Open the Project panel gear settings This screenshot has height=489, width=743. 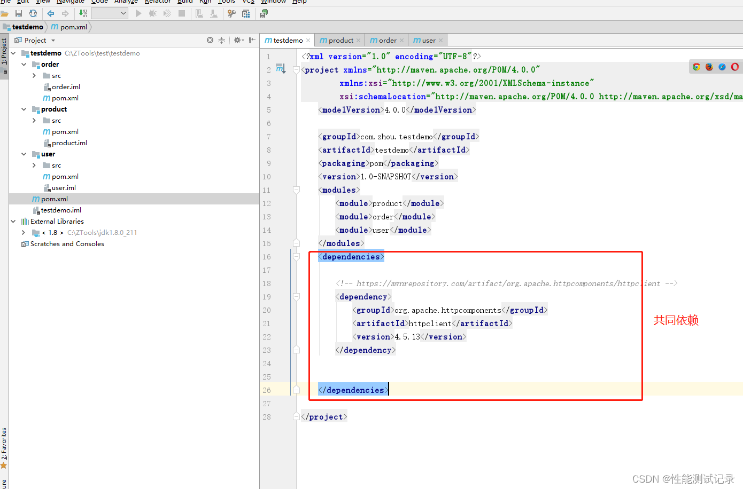pos(238,40)
